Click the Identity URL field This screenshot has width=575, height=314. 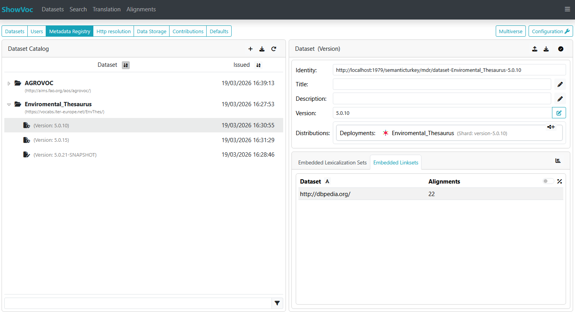[x=449, y=70]
